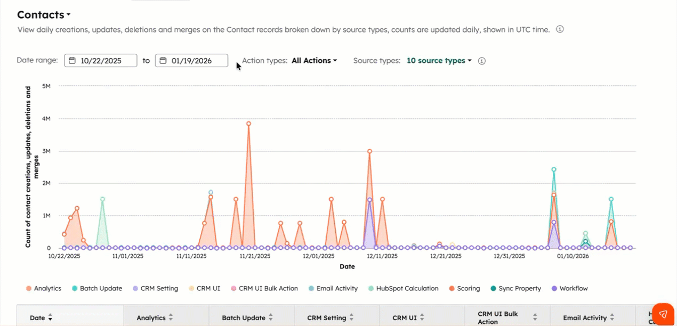The image size is (677, 326).
Task: Toggle HubSpot Calculation legend item
Action: [402, 289]
